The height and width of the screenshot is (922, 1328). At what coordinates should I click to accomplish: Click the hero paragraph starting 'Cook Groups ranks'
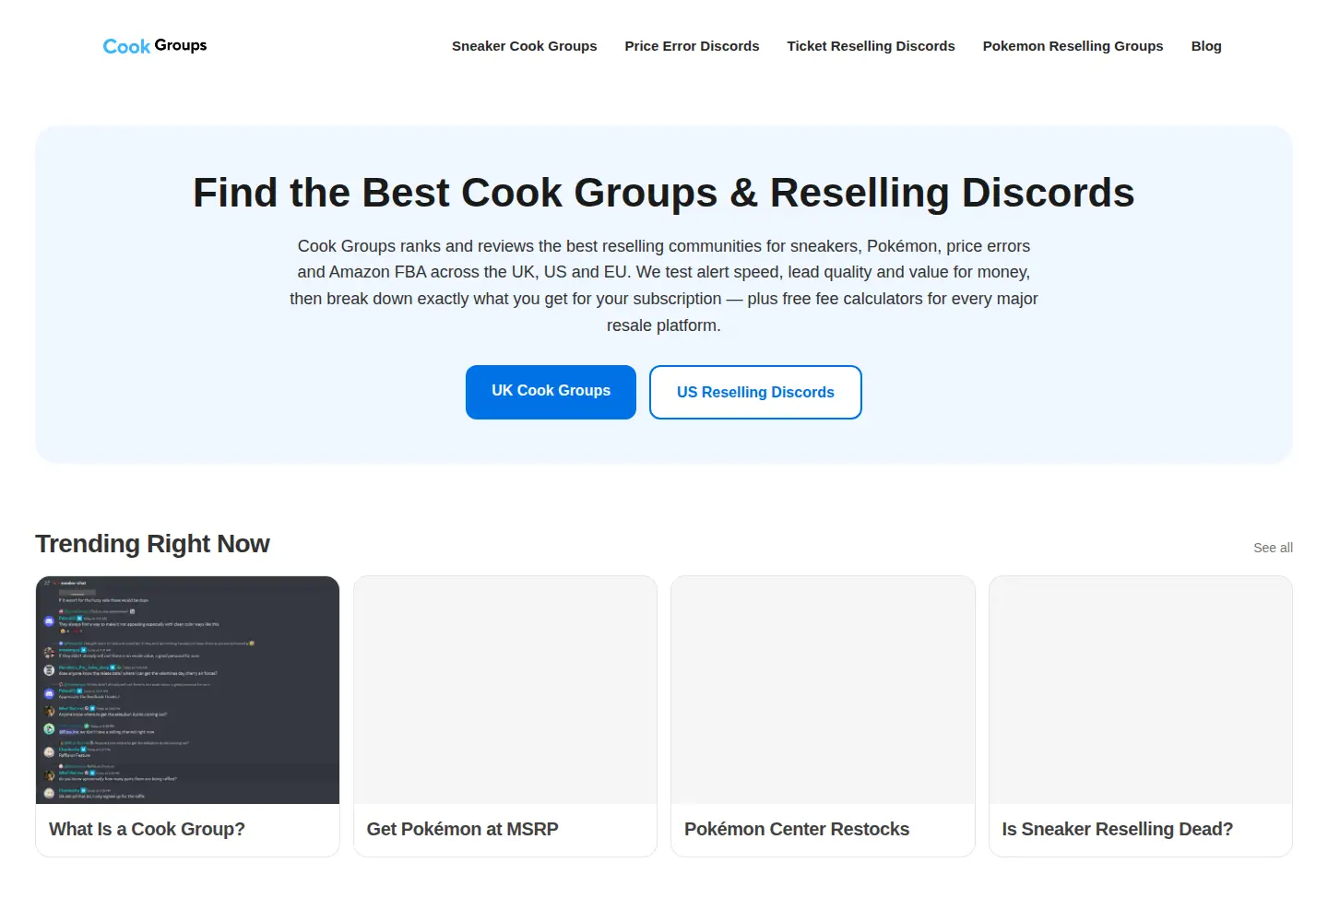coord(664,286)
